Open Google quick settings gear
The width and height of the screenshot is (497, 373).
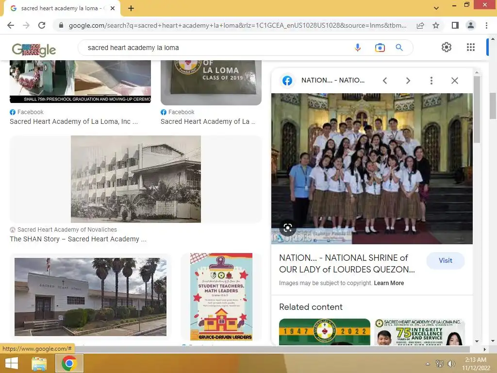(x=447, y=47)
